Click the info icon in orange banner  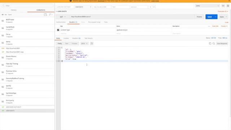[71, 1]
